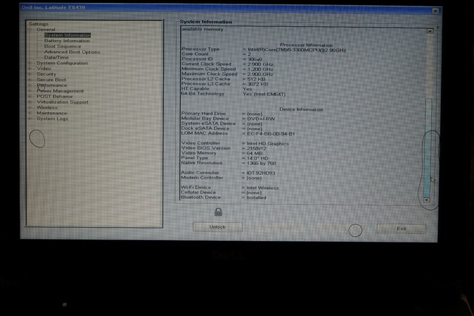Open Advanced Boot Options
Image resolution: width=474 pixels, height=316 pixels.
[72, 52]
